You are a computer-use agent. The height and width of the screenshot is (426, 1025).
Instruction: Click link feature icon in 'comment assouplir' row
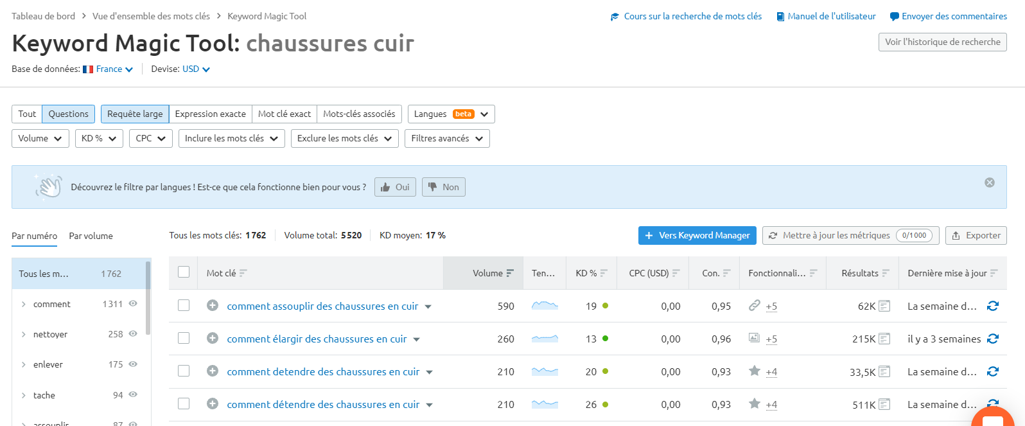[755, 305]
